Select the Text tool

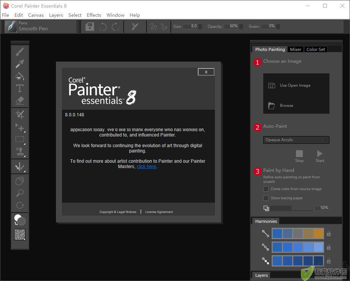click(x=20, y=88)
